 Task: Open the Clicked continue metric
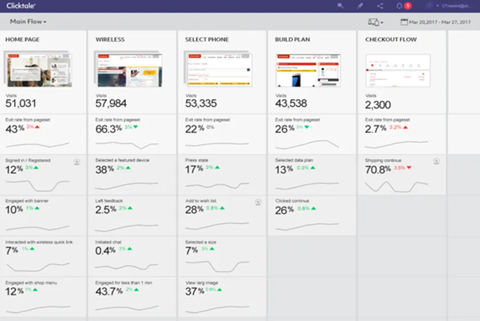[312, 215]
